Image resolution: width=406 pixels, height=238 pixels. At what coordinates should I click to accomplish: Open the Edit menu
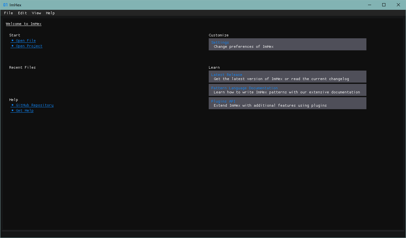click(x=22, y=13)
